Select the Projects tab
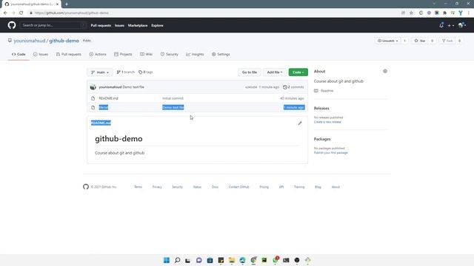 point(123,54)
